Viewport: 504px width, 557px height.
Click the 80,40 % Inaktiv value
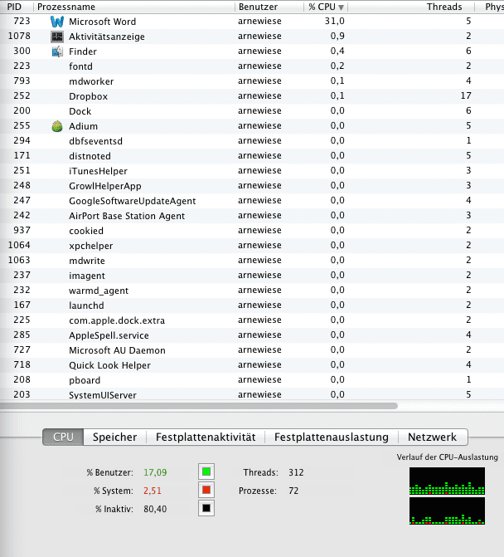point(155,509)
